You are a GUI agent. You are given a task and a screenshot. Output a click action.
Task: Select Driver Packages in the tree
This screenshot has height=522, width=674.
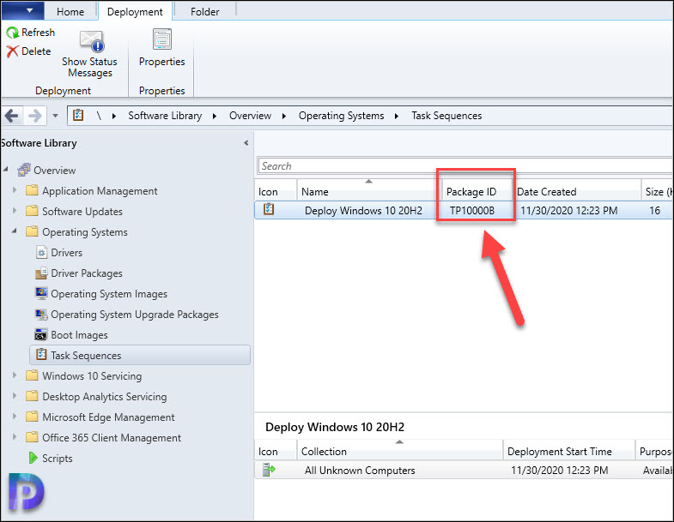[87, 273]
